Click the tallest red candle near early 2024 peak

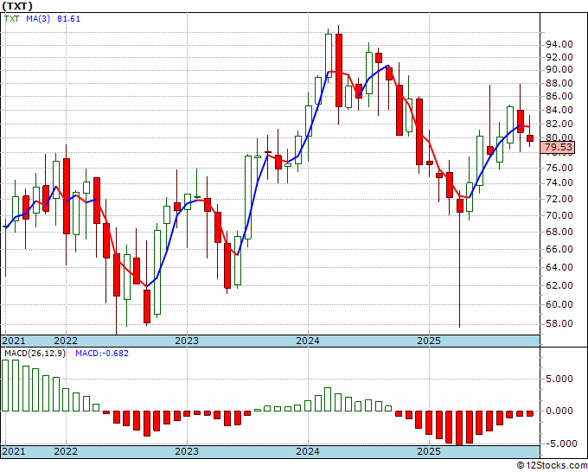pos(339,70)
